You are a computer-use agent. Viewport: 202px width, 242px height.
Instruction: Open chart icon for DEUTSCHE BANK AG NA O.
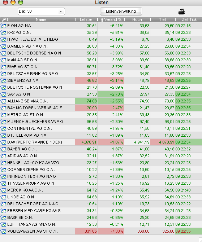tap(3, 74)
